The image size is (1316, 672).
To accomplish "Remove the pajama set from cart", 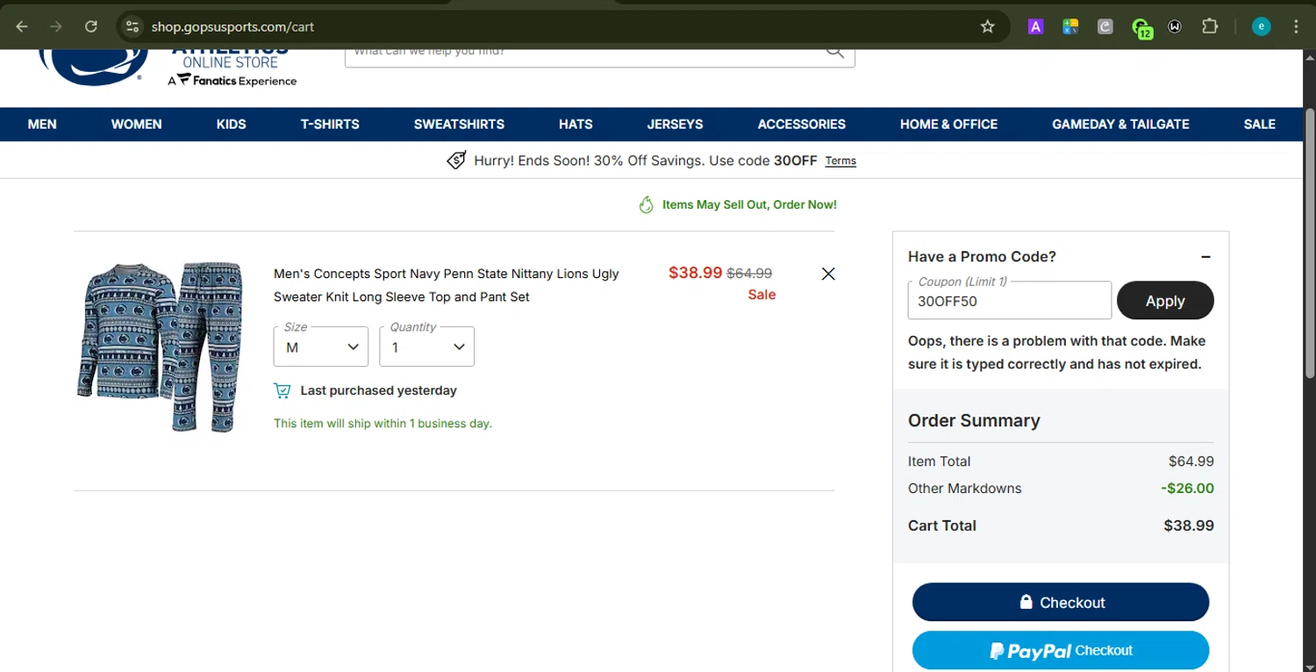I will (x=828, y=274).
